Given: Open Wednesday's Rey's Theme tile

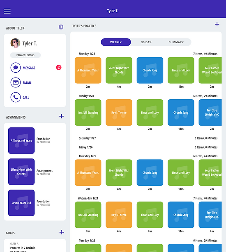Looking at the screenshot, I should point(119,215).
